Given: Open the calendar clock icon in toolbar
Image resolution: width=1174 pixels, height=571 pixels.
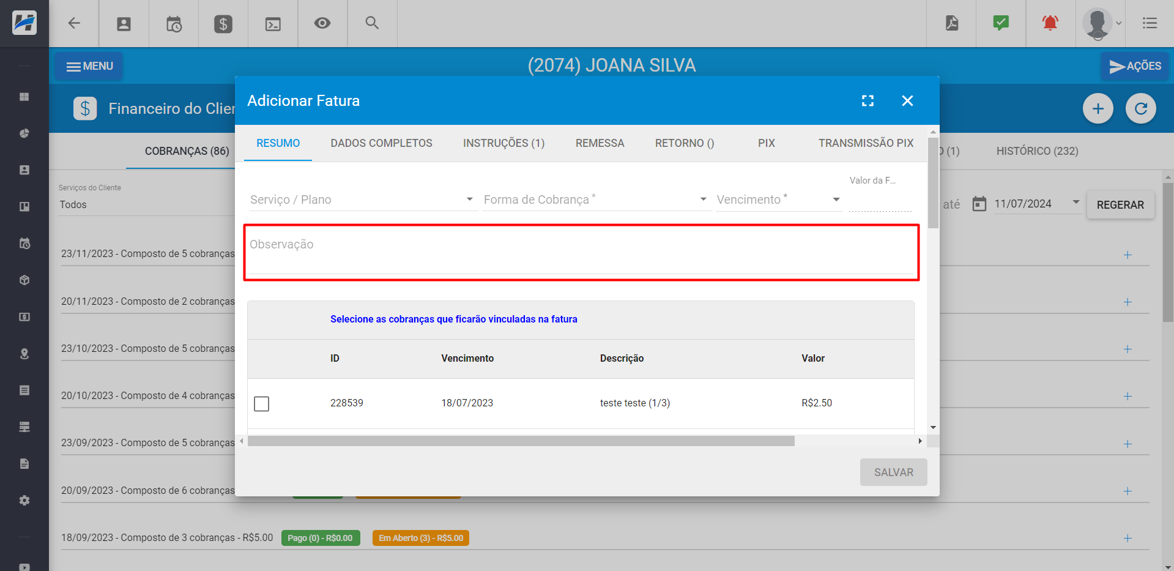Looking at the screenshot, I should pos(174,24).
